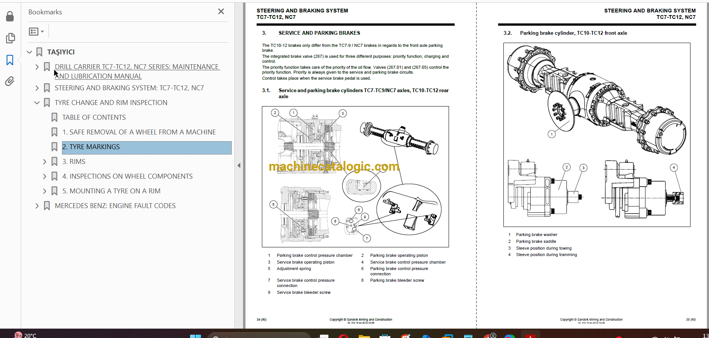Expand 4. INSPECTIONS ON WHEEL COMPONENTS bookmark
Screen dimensions: 709x338
tap(45, 176)
